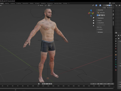This screenshot has height=91, width=121.
Task: Open the Tool properties tab icon
Action: tap(116, 36)
